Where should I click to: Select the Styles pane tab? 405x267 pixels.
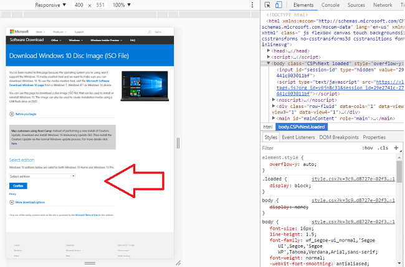[x=270, y=137]
